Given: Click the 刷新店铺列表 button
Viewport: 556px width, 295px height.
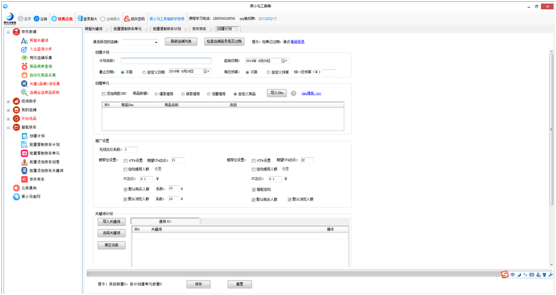Looking at the screenshot, I should [x=181, y=42].
